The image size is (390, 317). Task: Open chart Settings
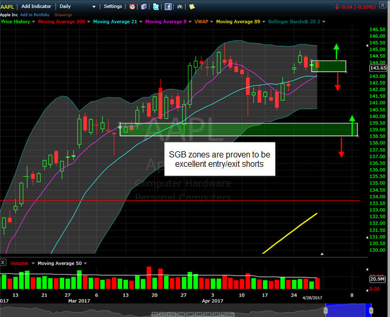113,6
